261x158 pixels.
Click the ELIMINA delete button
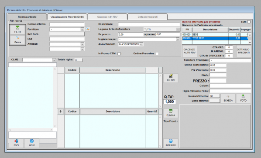(171, 113)
